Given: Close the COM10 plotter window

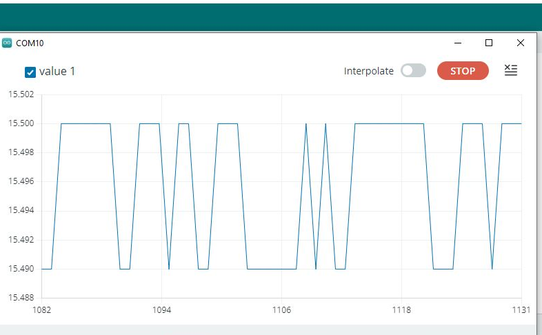Looking at the screenshot, I should [520, 43].
